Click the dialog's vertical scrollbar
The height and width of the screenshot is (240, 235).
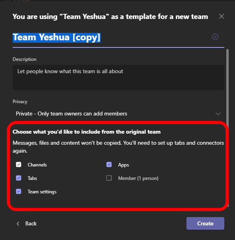click(x=227, y=127)
